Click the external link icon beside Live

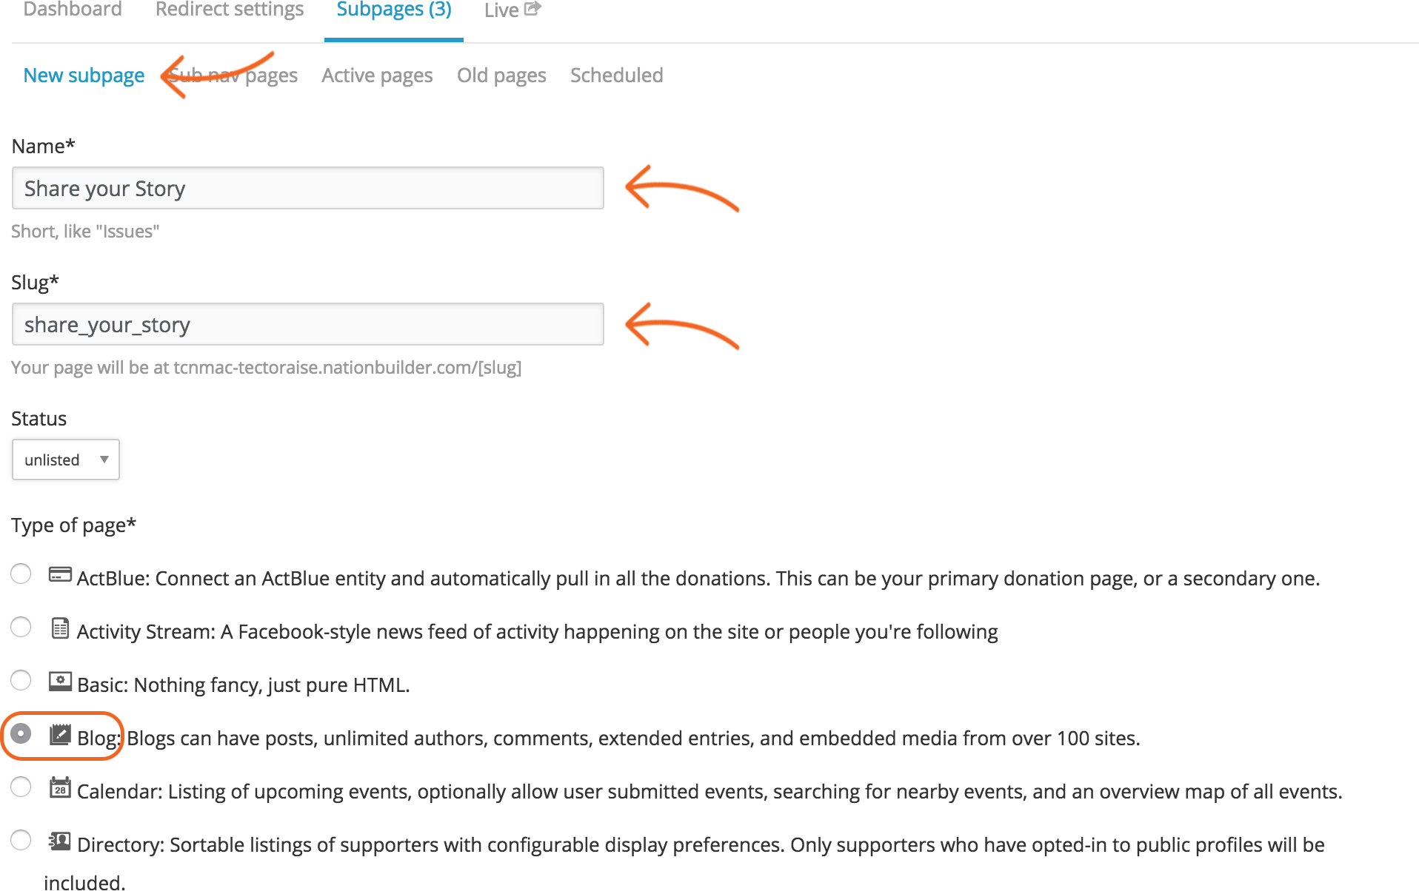532,9
